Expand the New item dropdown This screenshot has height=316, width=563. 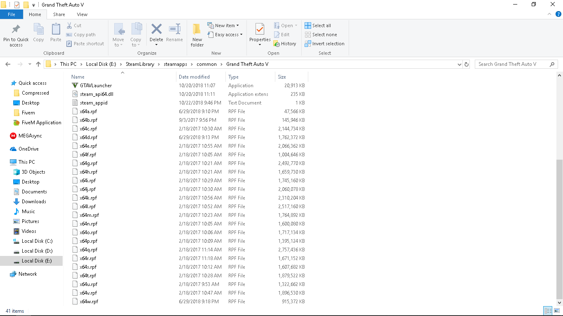223,26
